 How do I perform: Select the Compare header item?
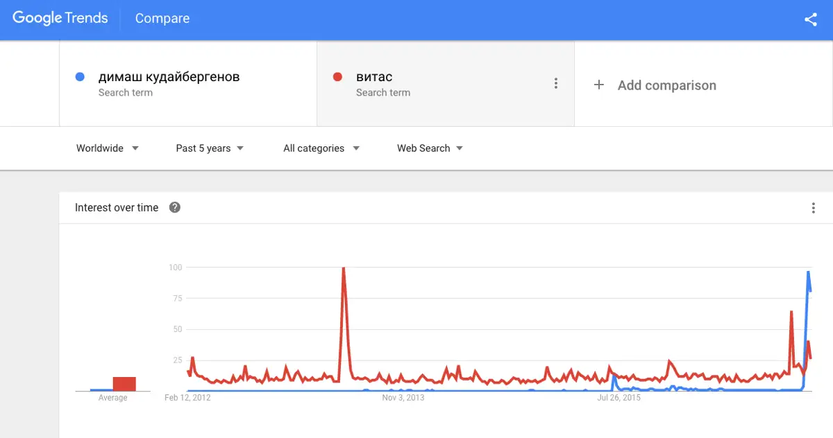point(162,19)
